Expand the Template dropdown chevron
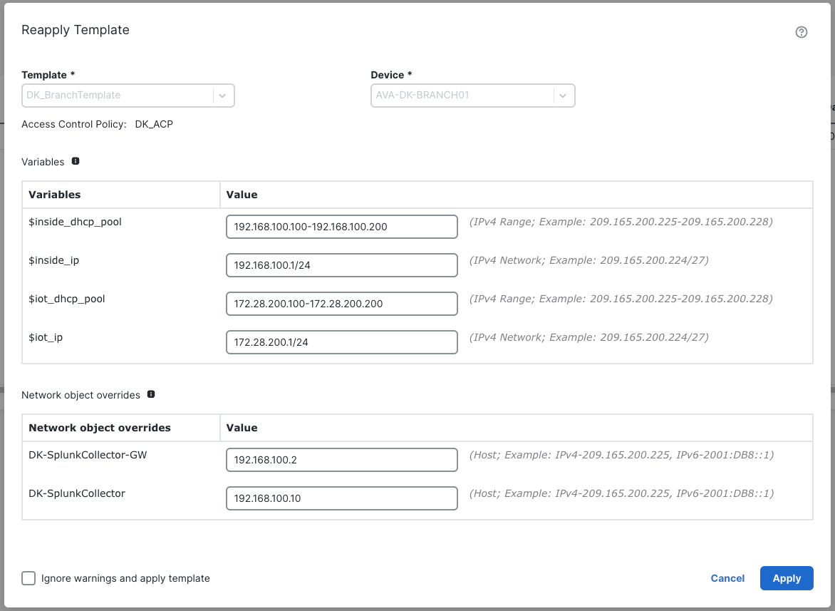 click(x=223, y=95)
